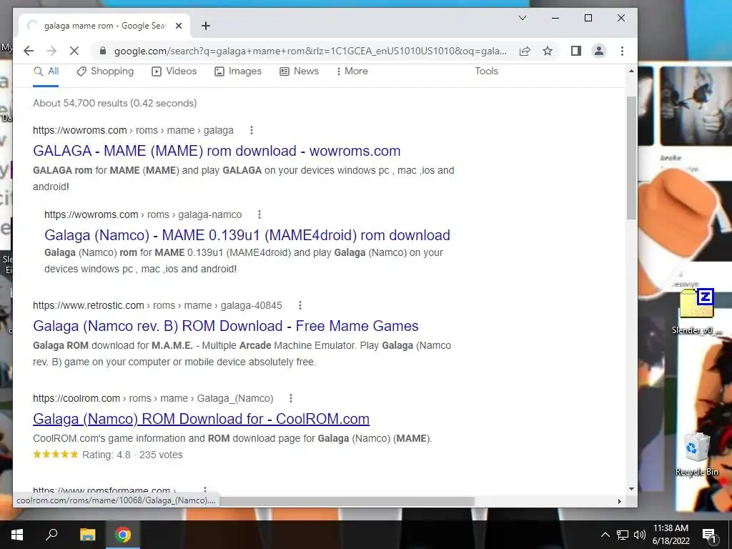732x549 pixels.
Task: Click the horizontal scrollbar thumb
Action: point(345,501)
